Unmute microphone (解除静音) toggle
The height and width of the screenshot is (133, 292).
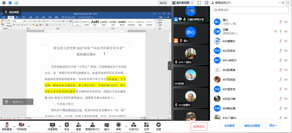tap(7, 127)
